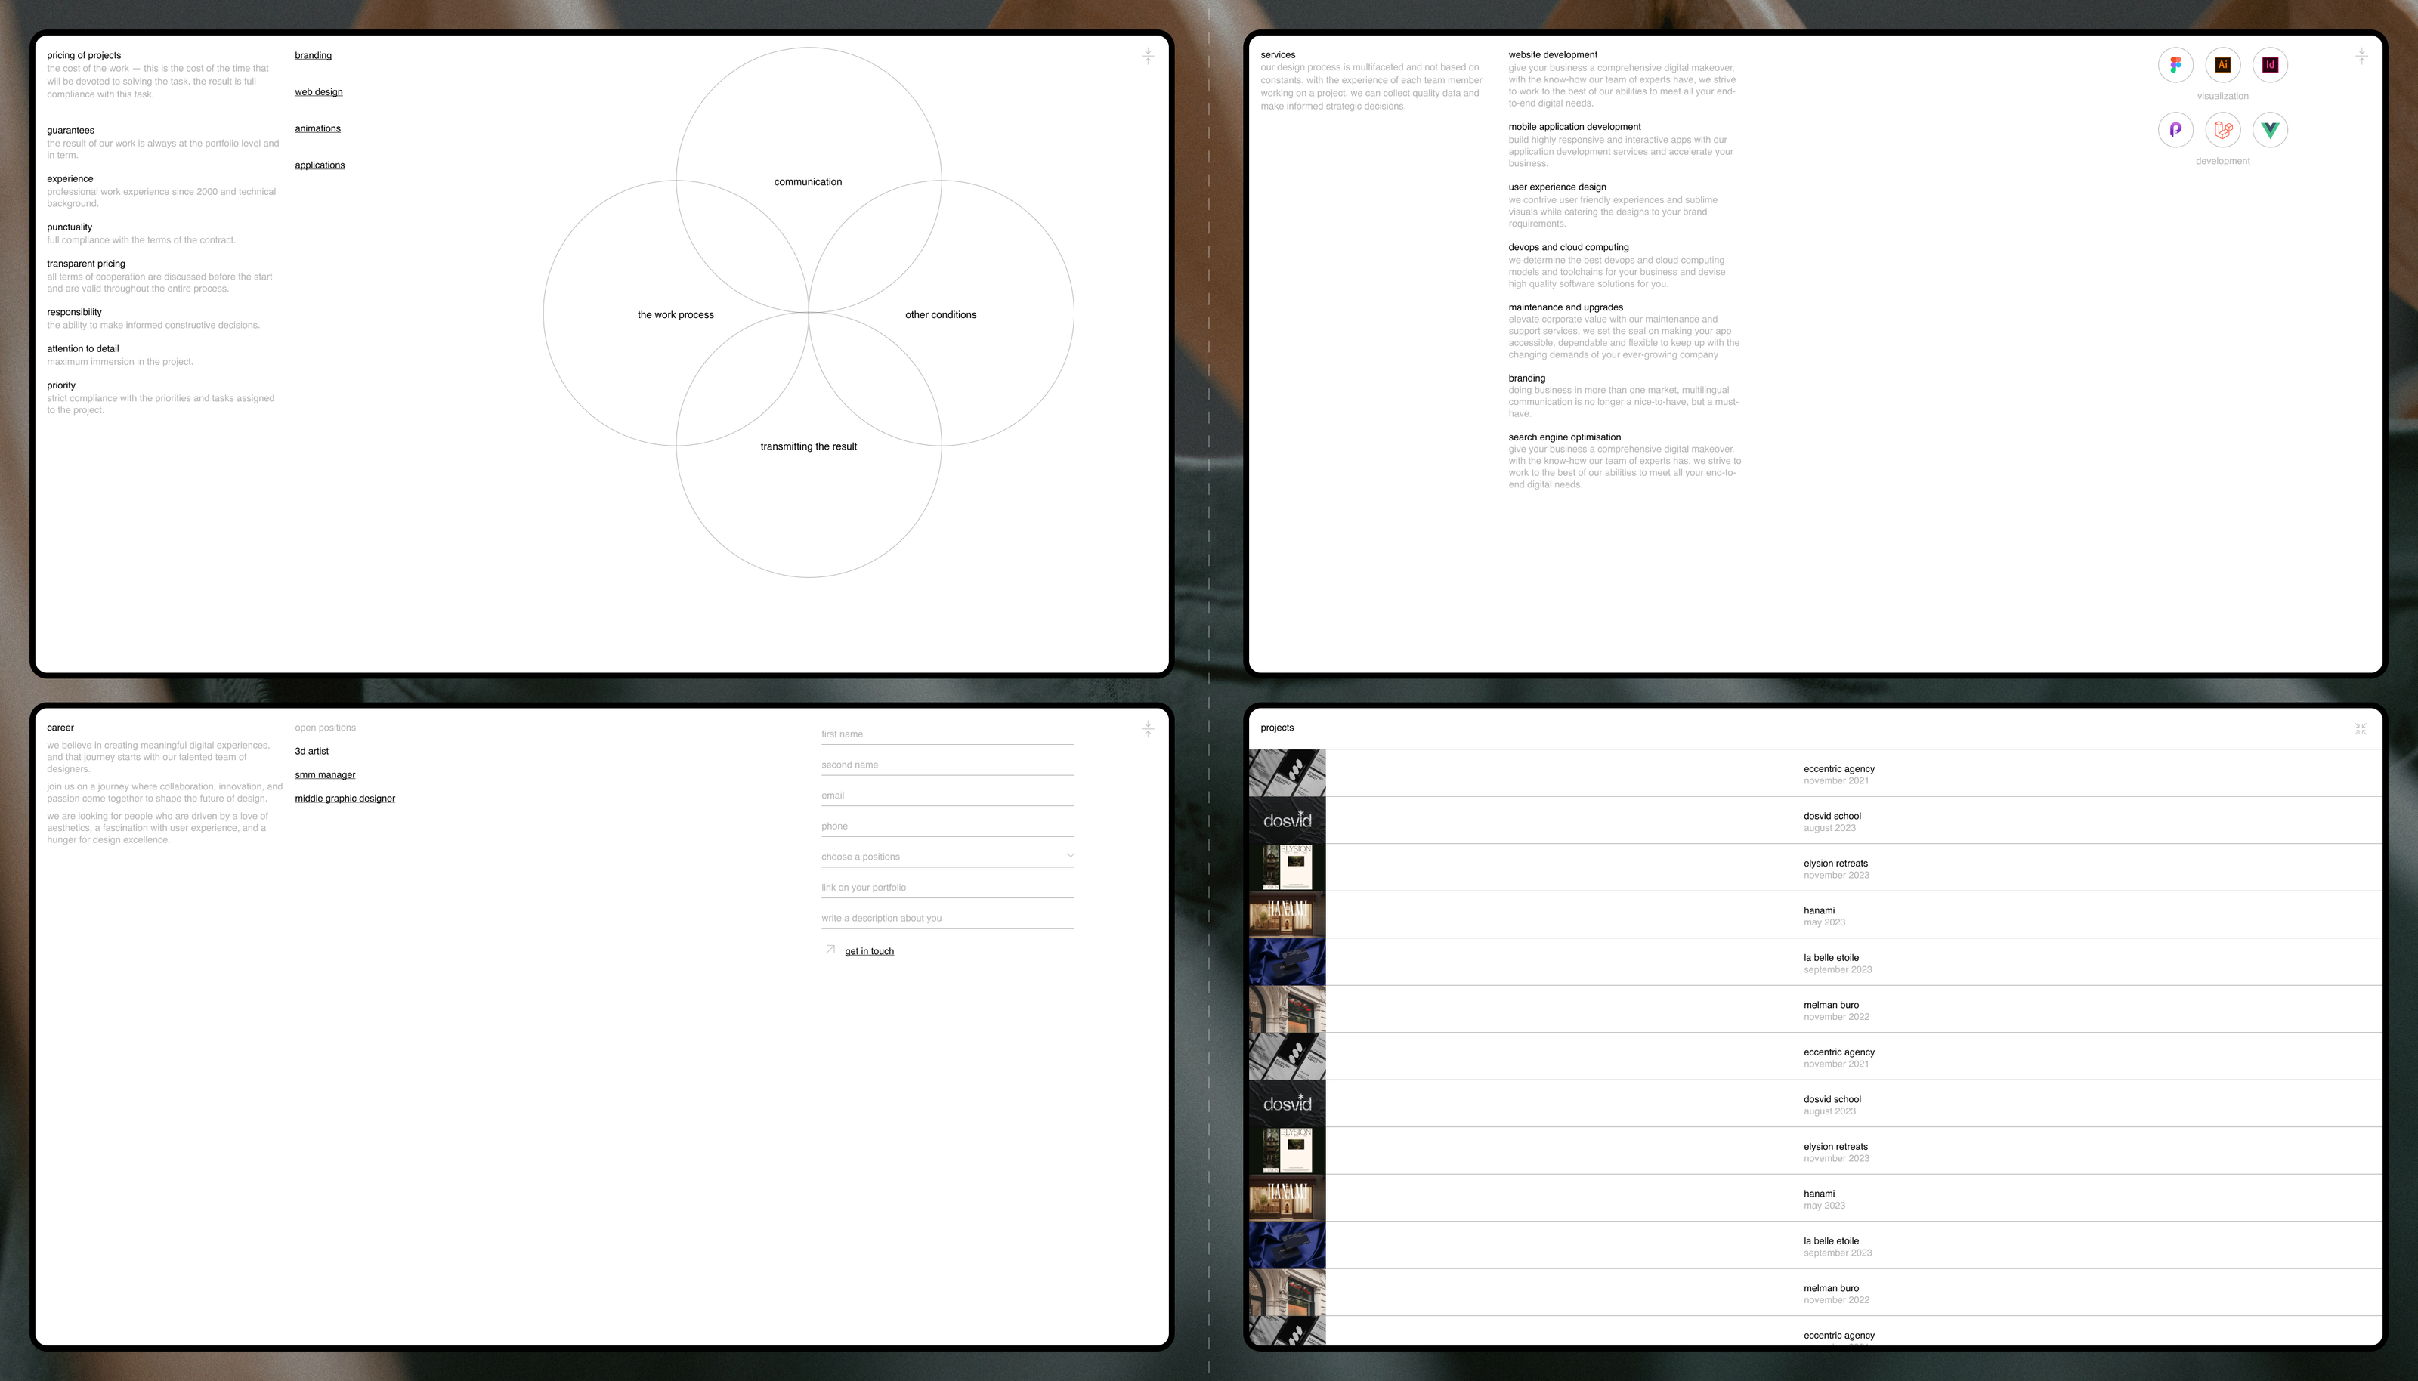
Task: Select the web design category
Action: pos(319,92)
